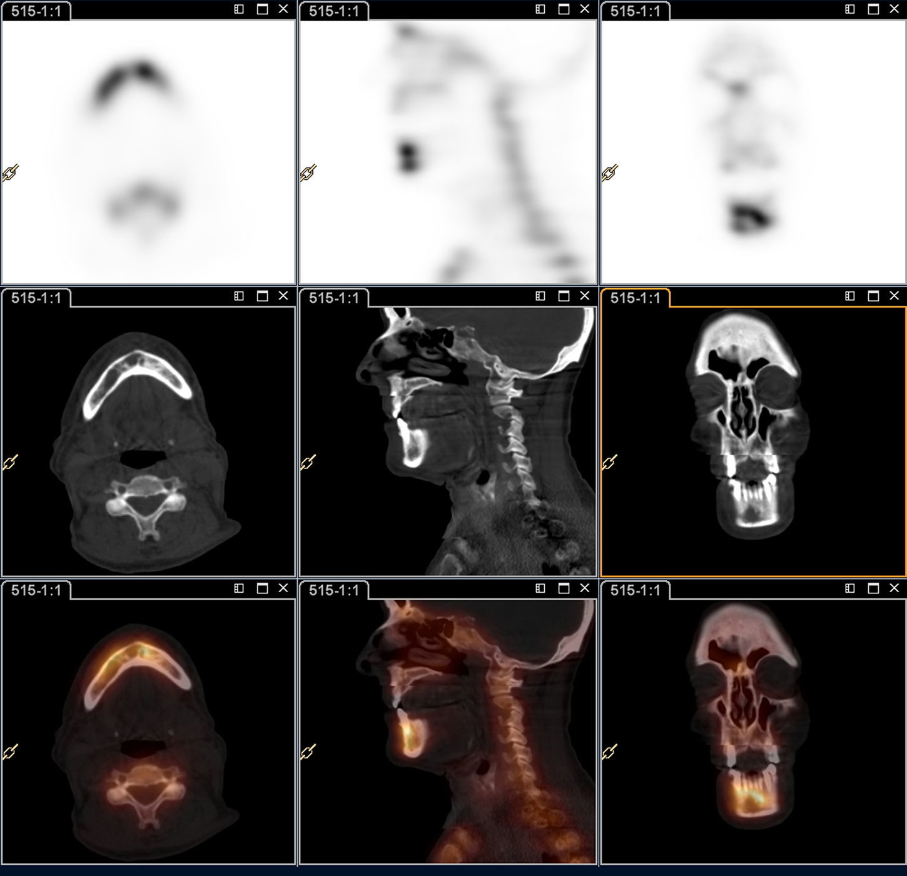Close the coronal PET viewport
This screenshot has height=876, width=907.
(894, 9)
